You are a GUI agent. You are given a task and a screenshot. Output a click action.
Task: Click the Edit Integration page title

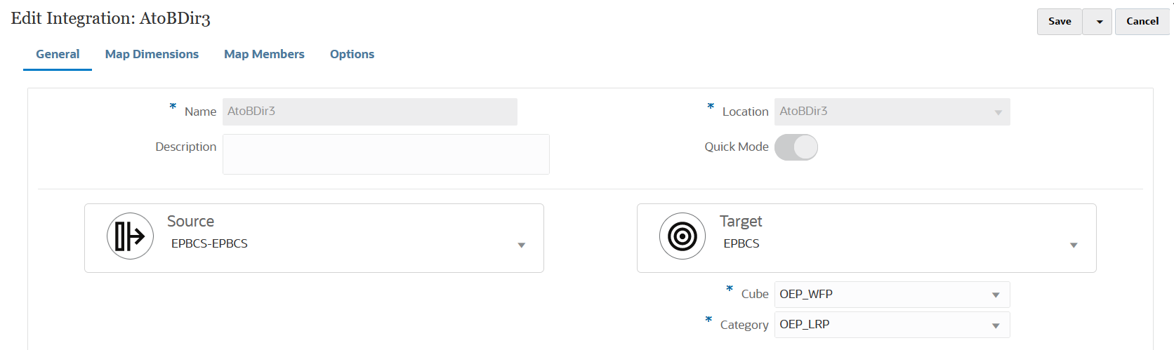click(x=111, y=19)
